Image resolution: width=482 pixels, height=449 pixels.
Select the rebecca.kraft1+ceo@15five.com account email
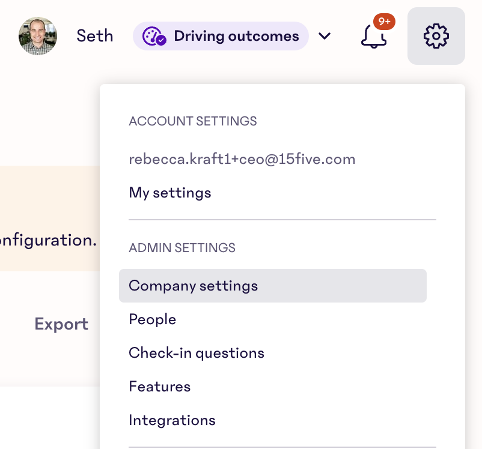tap(242, 159)
